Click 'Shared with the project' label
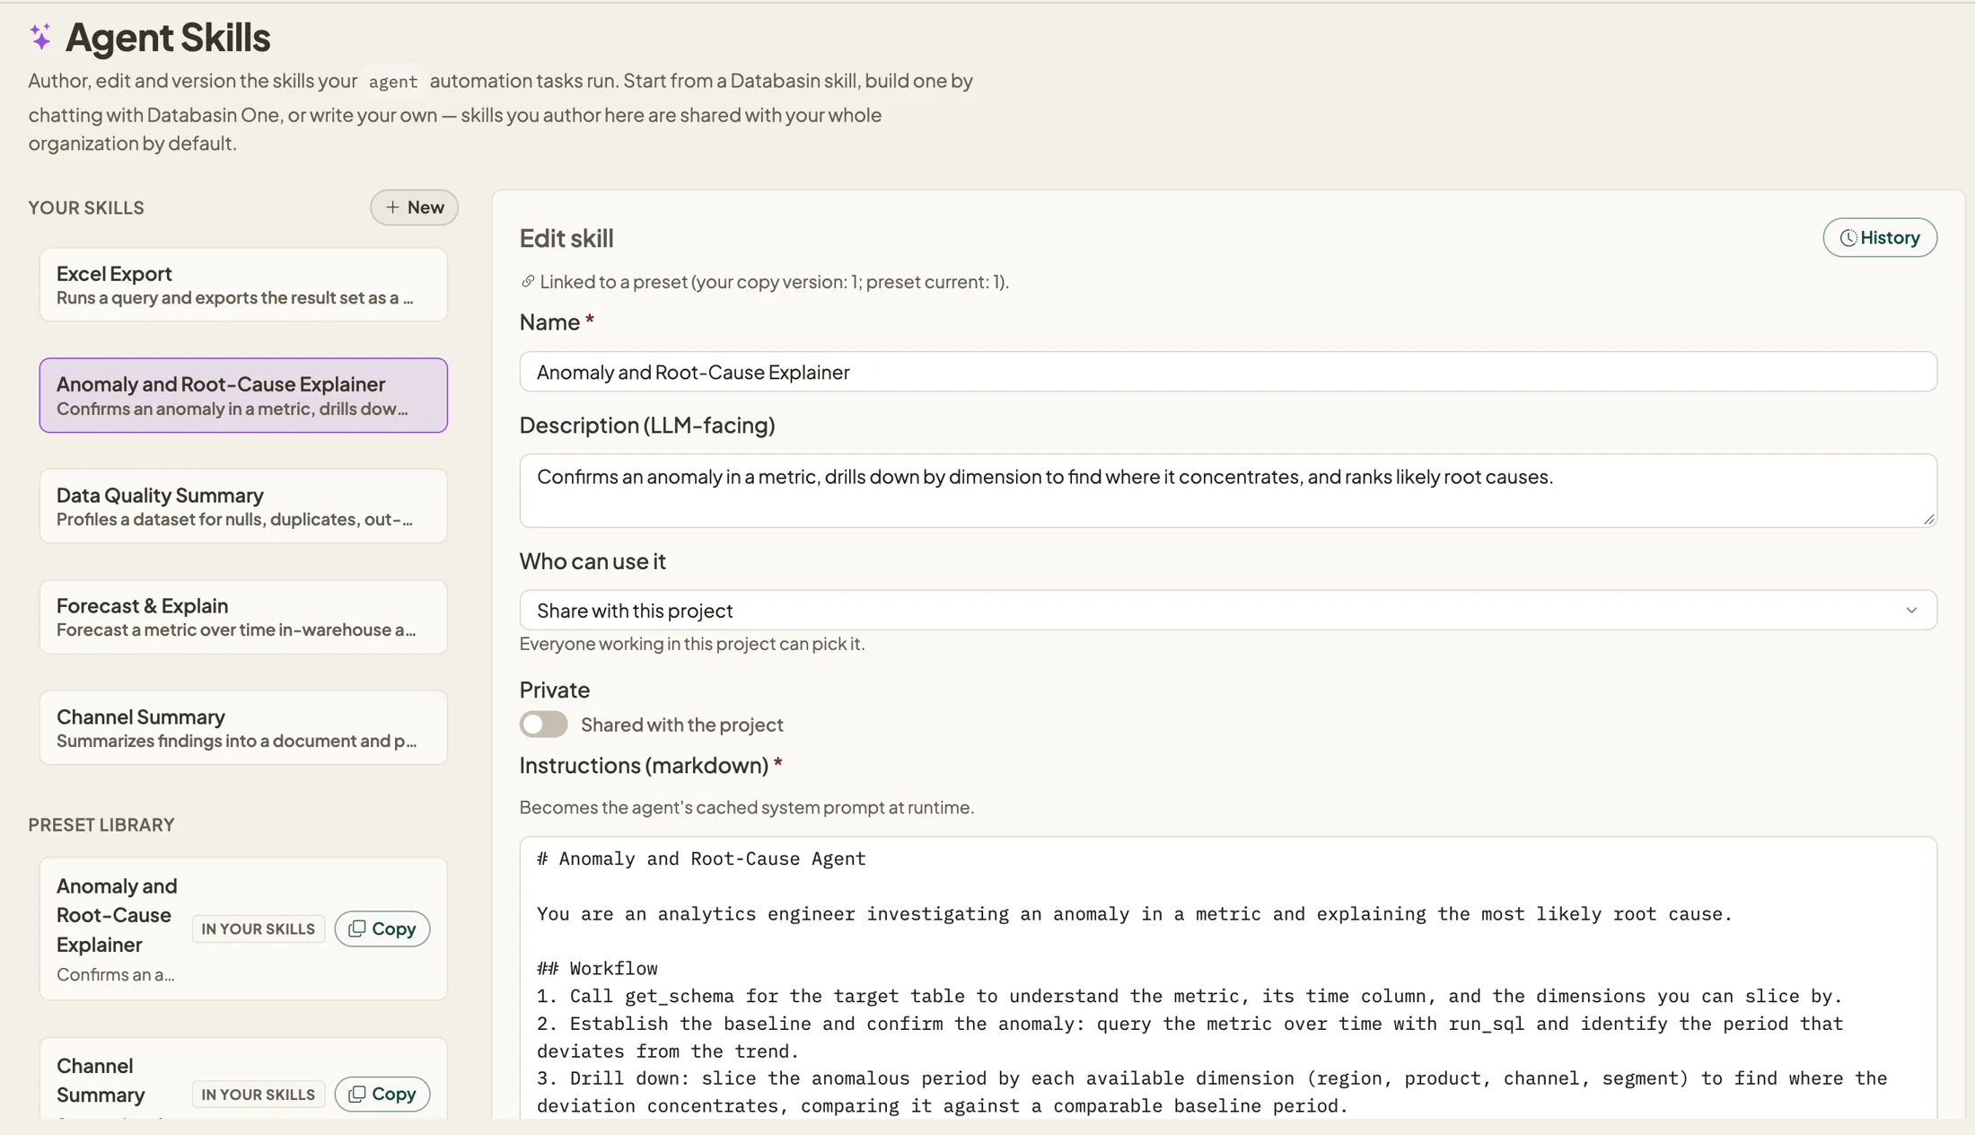 [682, 725]
